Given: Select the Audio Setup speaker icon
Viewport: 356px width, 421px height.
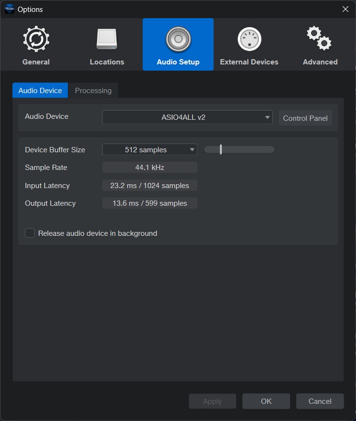Looking at the screenshot, I should (x=178, y=39).
